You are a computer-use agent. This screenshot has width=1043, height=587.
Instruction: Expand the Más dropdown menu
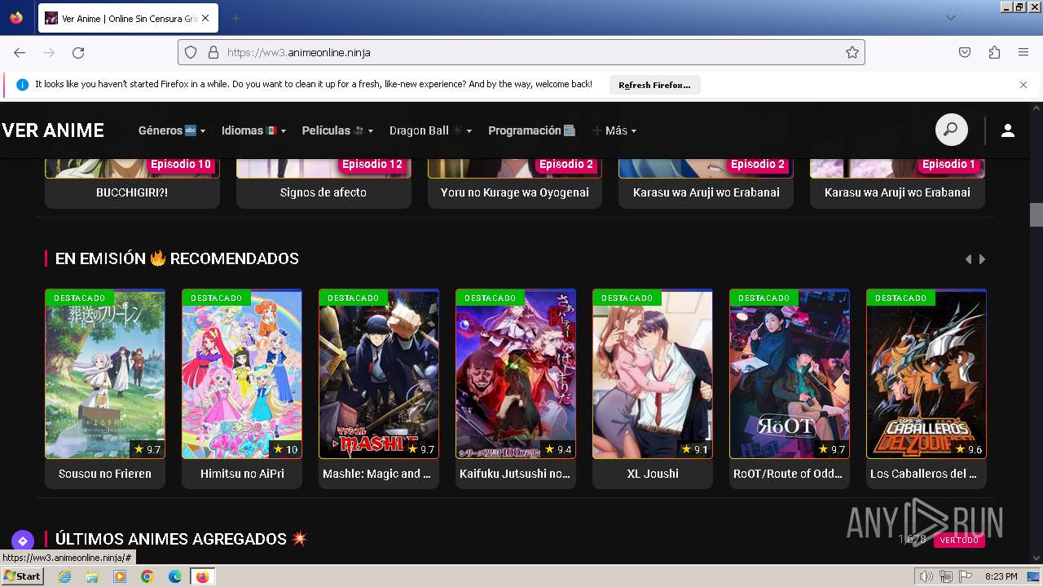(614, 130)
